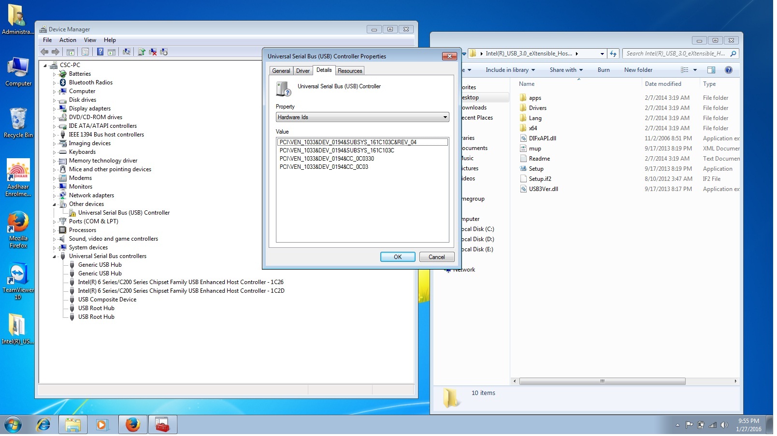Expand the Network adapters tree node
The height and width of the screenshot is (436, 777).
pyautogui.click(x=54, y=196)
